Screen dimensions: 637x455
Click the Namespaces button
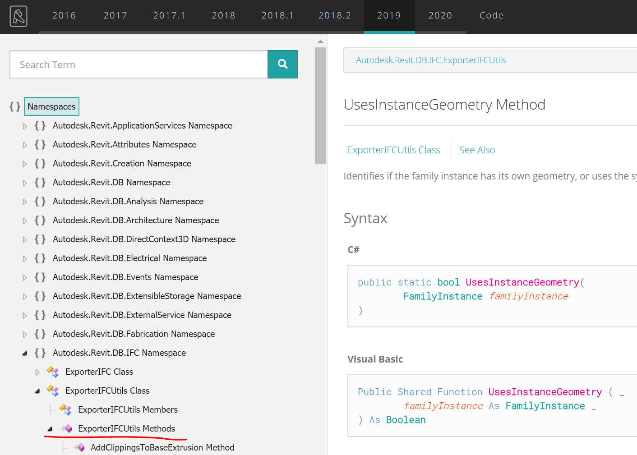tap(51, 106)
